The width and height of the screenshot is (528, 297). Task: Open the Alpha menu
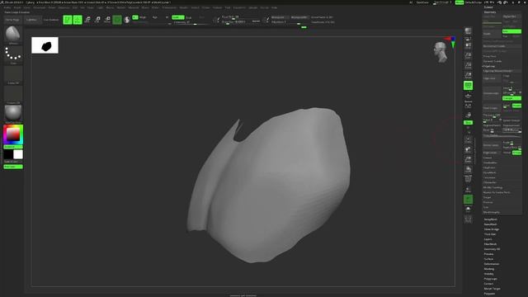(x=7, y=7)
